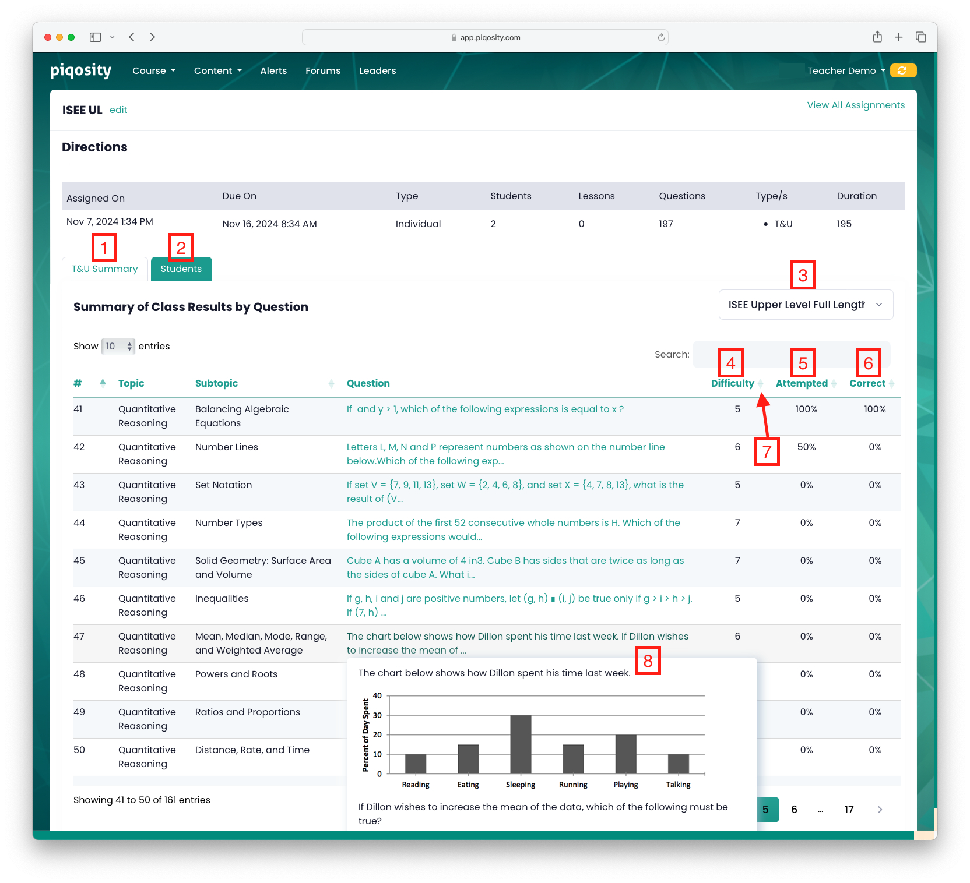Image resolution: width=970 pixels, height=883 pixels.
Task: Open question 41 about expressions equal to x
Action: [x=485, y=409]
